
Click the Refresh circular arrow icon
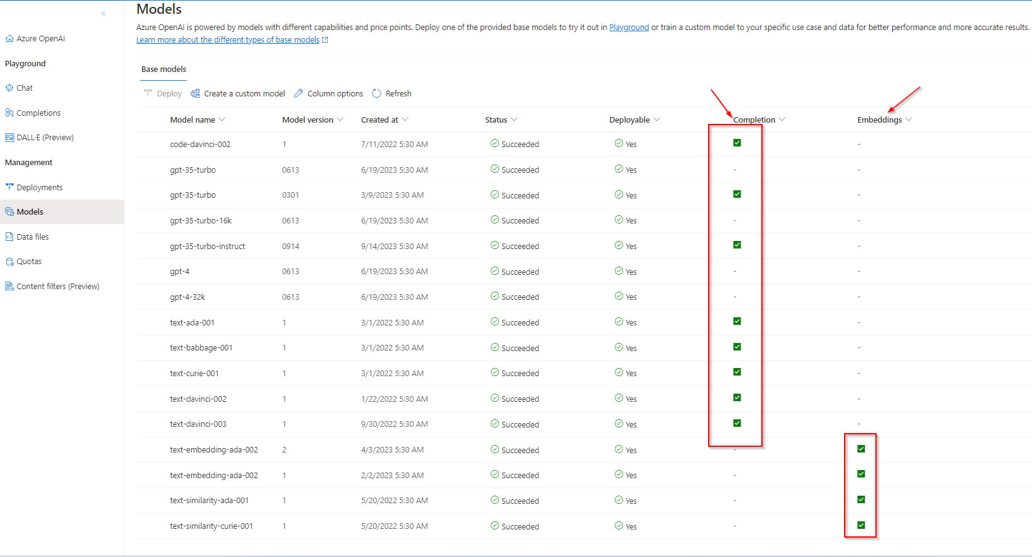coord(377,93)
